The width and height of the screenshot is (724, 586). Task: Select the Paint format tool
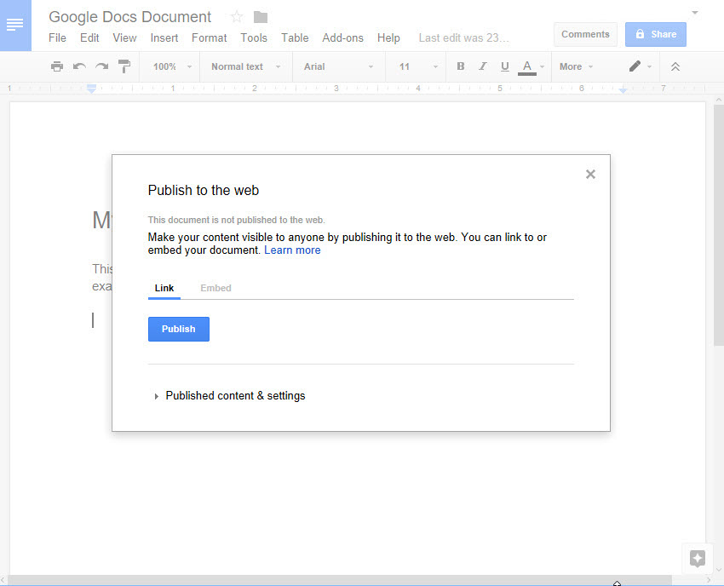pos(124,66)
